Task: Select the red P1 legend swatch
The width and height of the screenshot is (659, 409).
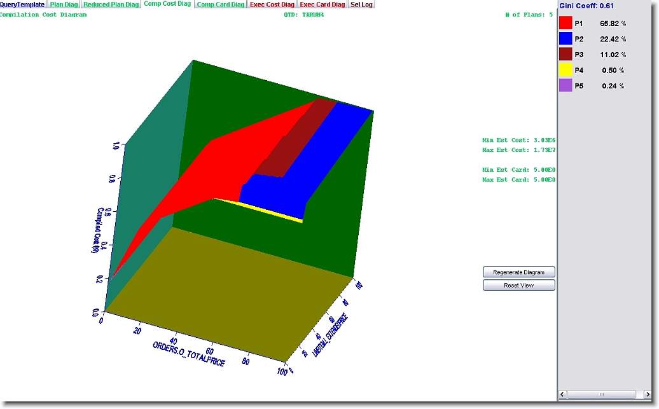Action: (x=565, y=23)
